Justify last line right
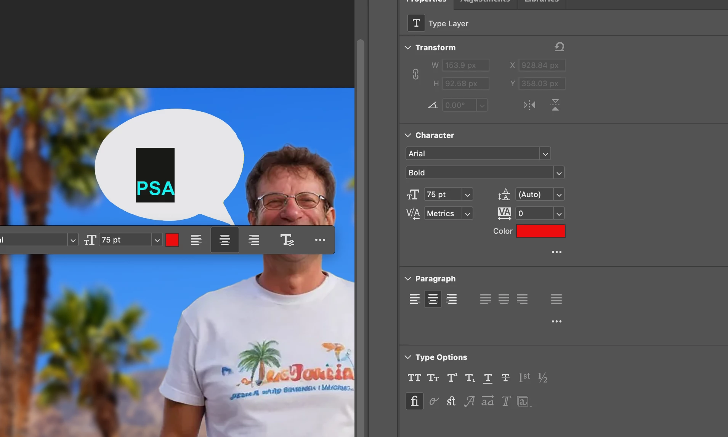Viewport: 728px width, 437px height. pos(522,299)
